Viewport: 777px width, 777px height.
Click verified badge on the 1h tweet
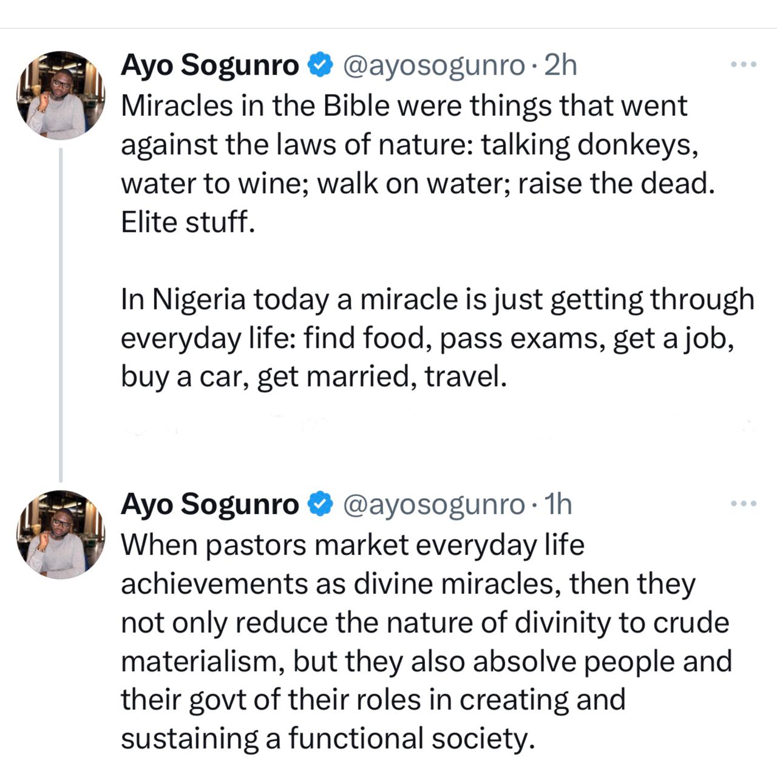point(321,504)
